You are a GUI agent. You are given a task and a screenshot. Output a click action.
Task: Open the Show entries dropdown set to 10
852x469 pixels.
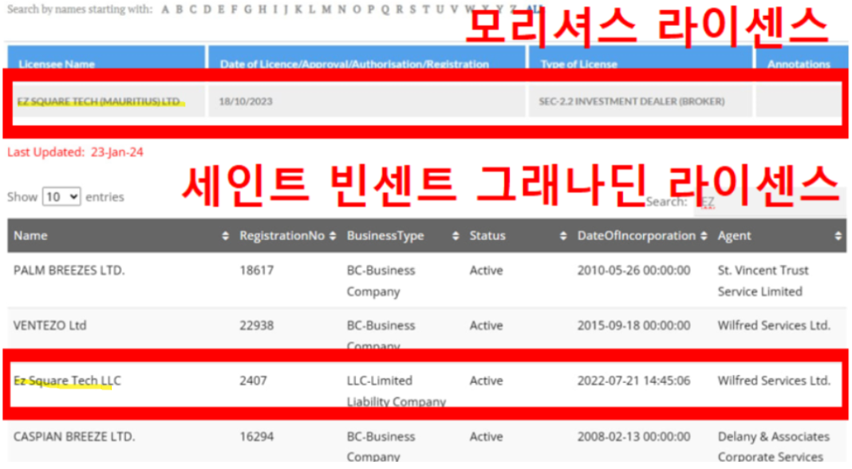point(61,197)
